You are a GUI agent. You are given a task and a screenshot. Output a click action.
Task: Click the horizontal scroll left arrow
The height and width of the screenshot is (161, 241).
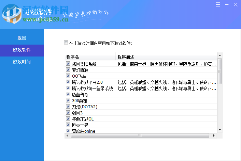click(67, 135)
